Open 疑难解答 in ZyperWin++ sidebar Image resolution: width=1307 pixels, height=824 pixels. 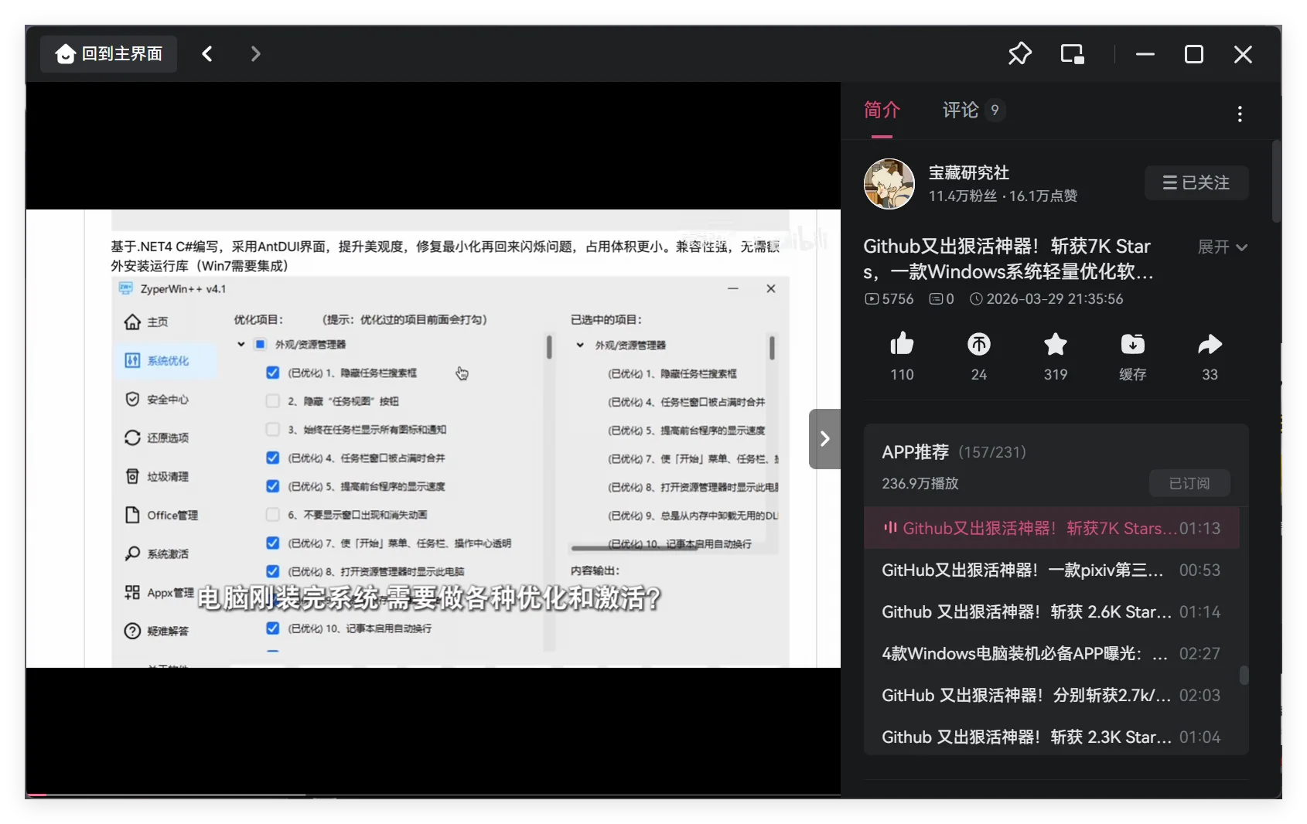coord(157,632)
